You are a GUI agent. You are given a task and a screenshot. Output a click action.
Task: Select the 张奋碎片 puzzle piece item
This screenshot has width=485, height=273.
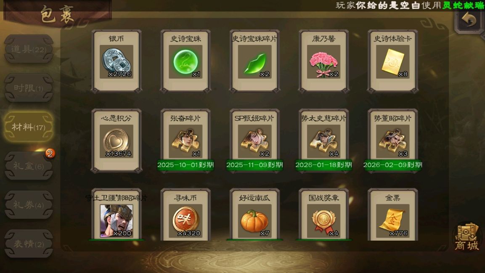185,140
